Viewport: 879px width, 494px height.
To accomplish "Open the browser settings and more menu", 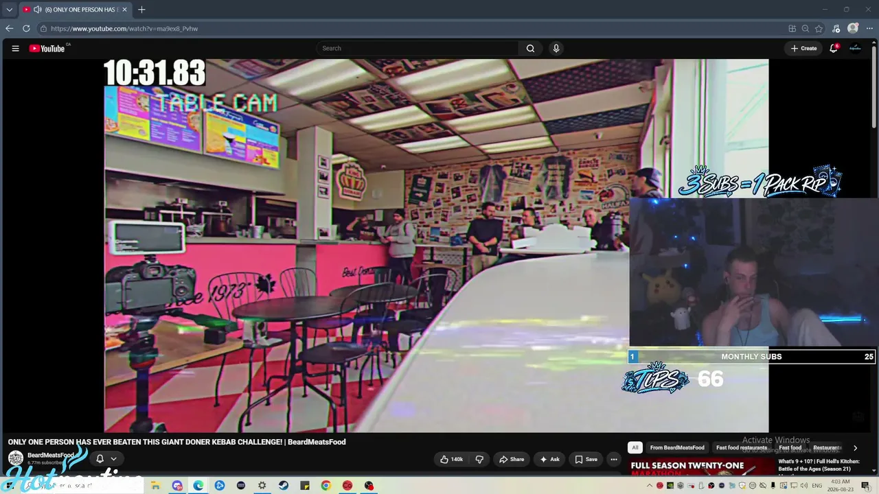I will (869, 29).
